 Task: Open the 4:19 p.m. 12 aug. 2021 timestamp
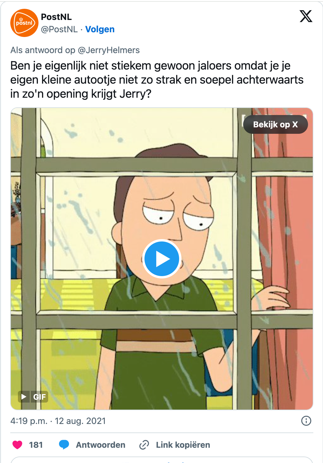(58, 421)
